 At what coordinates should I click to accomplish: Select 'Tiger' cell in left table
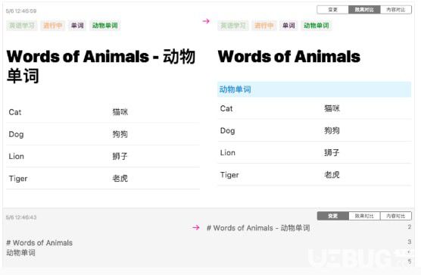18,179
